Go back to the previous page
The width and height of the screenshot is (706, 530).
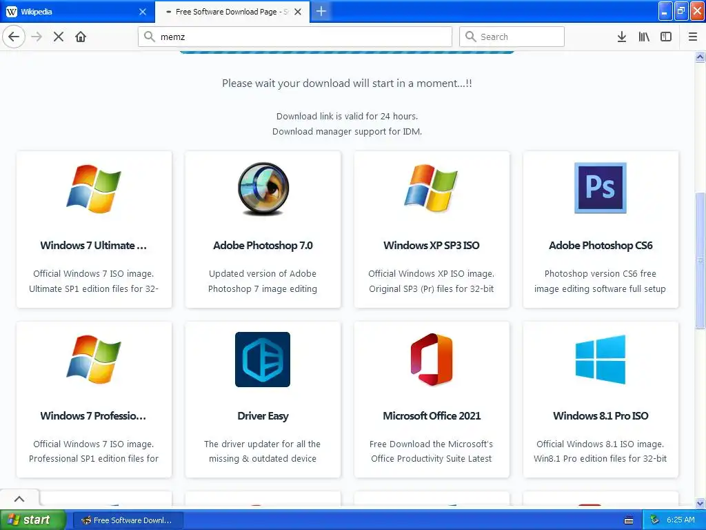coord(14,37)
